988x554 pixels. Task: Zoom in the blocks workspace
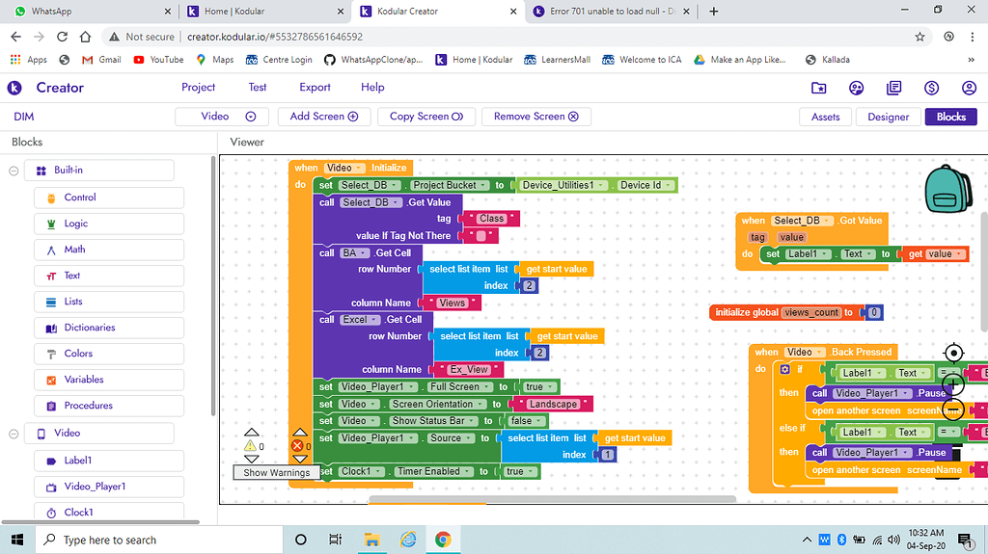point(953,383)
